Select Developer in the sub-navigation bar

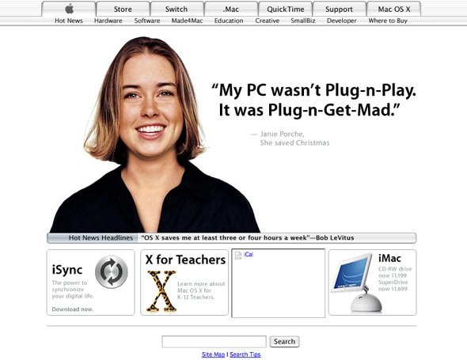[342, 21]
